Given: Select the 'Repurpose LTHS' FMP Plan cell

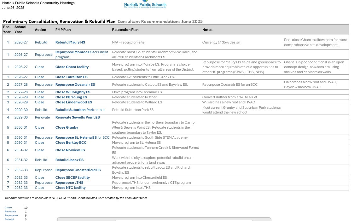Looking at the screenshot, I should pyautogui.click(x=69, y=183).
